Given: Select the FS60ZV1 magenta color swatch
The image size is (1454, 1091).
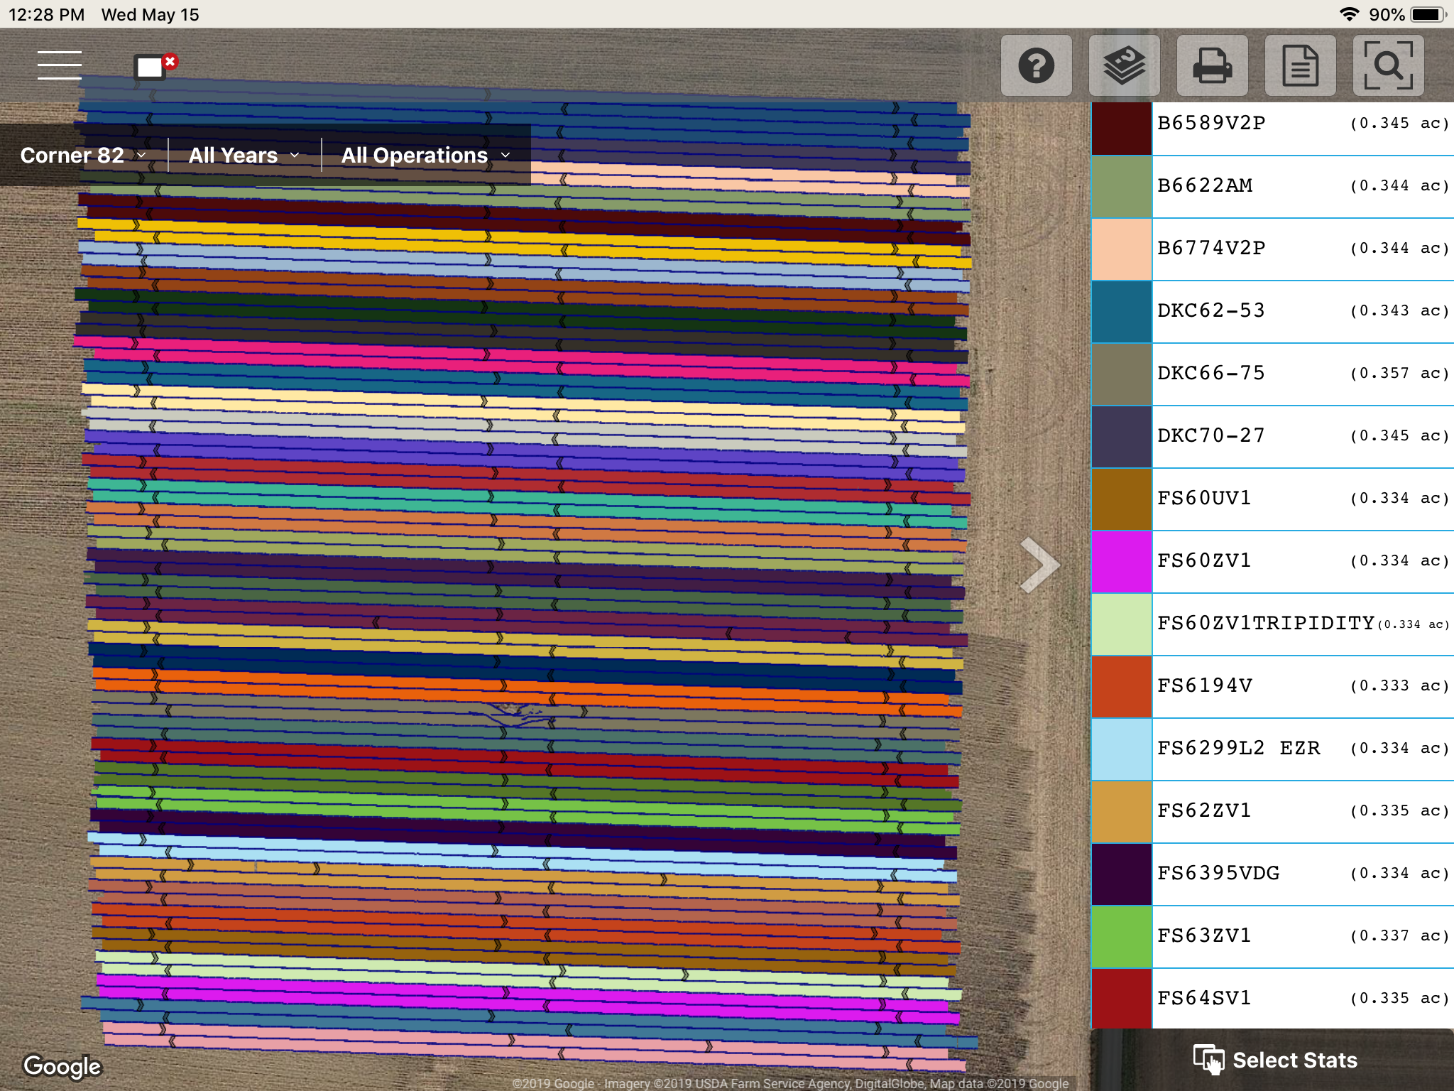Looking at the screenshot, I should pos(1121,561).
